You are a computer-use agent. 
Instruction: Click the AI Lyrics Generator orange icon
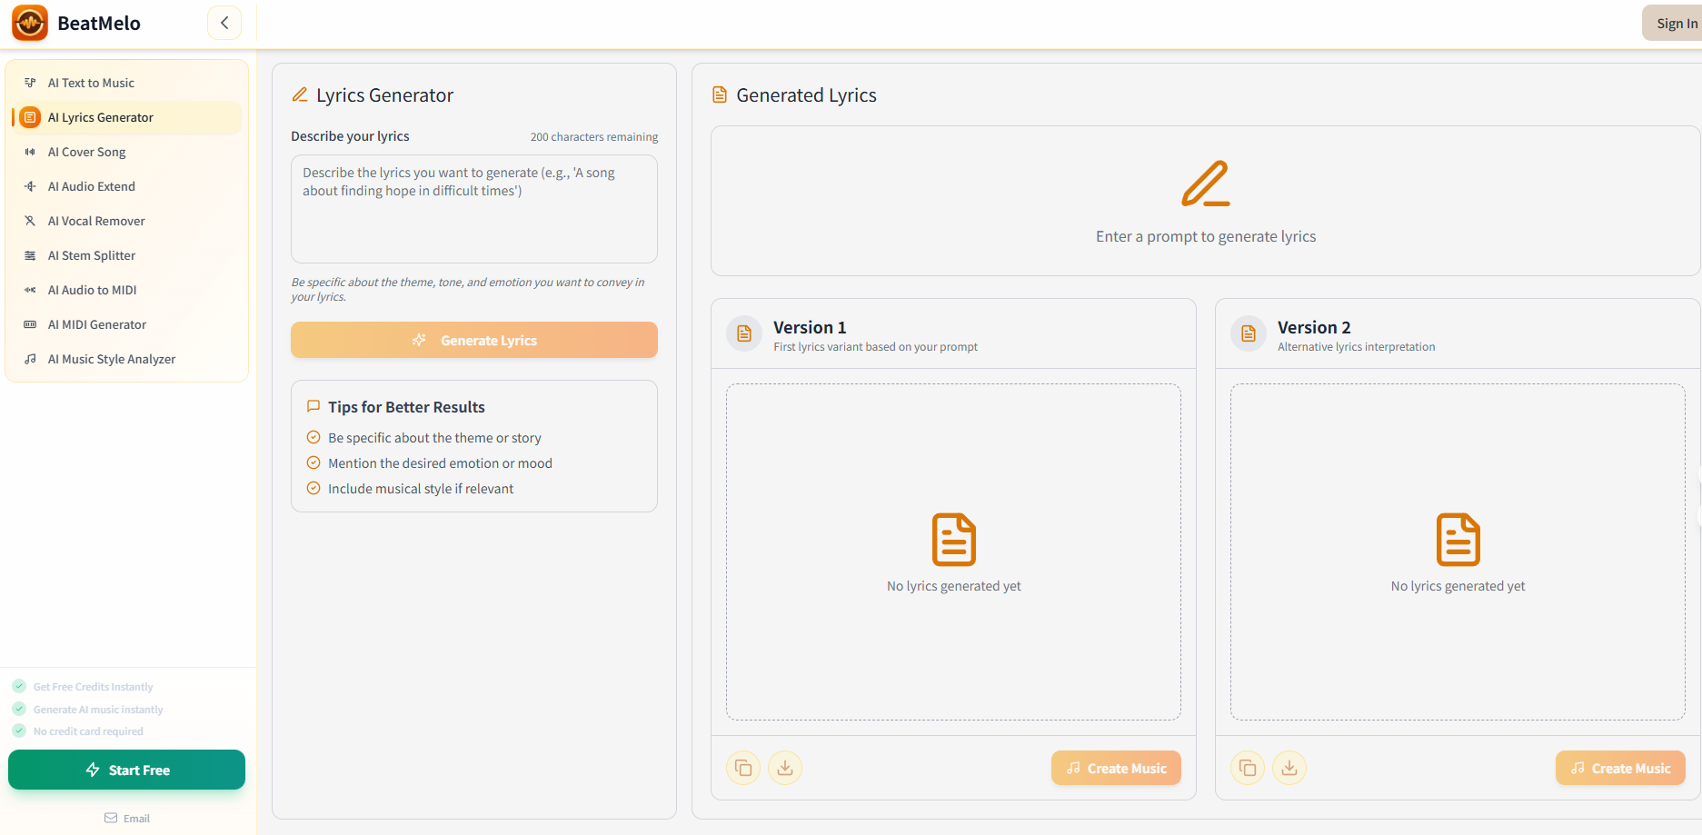(x=30, y=117)
